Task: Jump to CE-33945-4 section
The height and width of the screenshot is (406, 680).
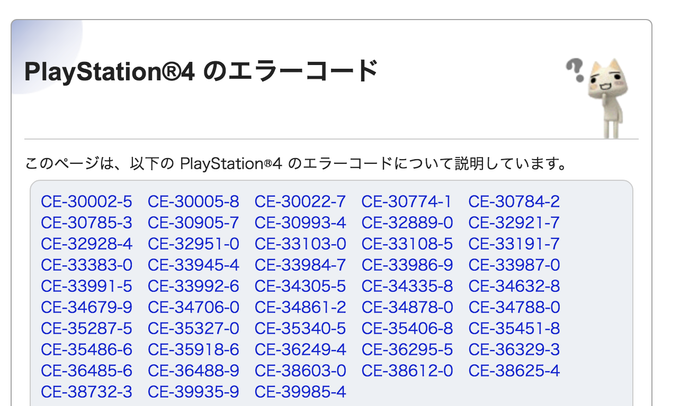Action: 193,265
